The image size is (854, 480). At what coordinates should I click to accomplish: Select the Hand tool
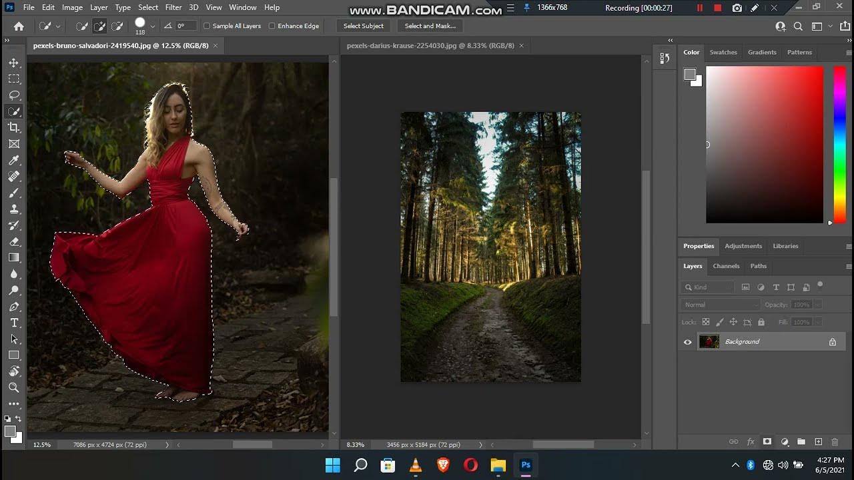point(14,371)
